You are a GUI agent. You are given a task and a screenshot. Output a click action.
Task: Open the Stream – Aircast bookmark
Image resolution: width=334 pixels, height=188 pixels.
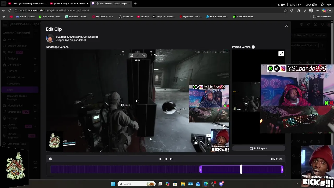tap(25, 17)
